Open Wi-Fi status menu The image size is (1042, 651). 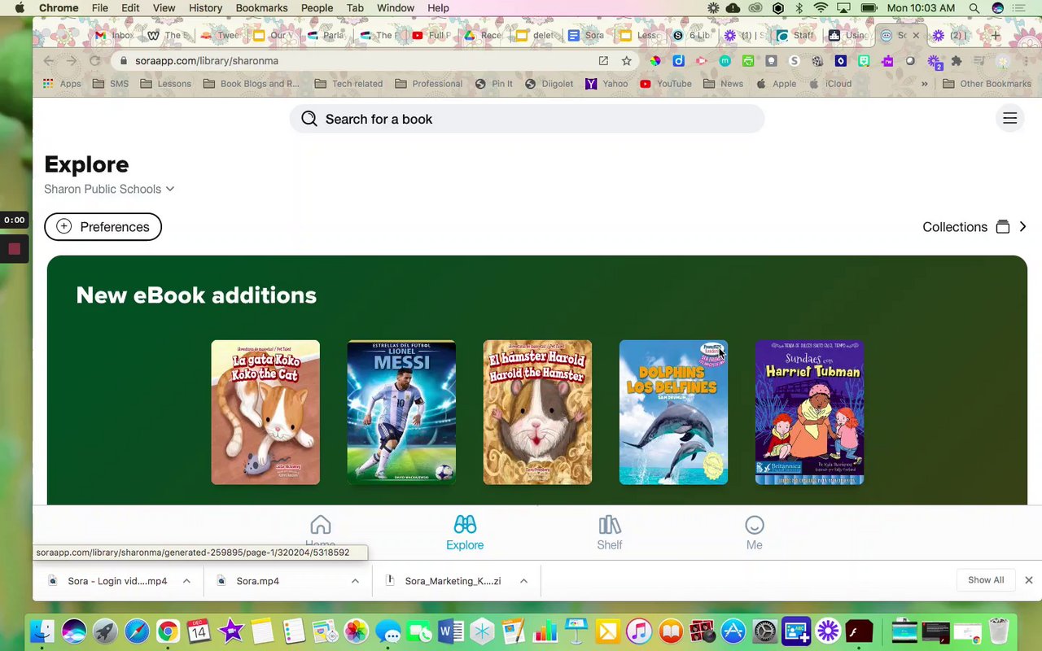pos(821,8)
